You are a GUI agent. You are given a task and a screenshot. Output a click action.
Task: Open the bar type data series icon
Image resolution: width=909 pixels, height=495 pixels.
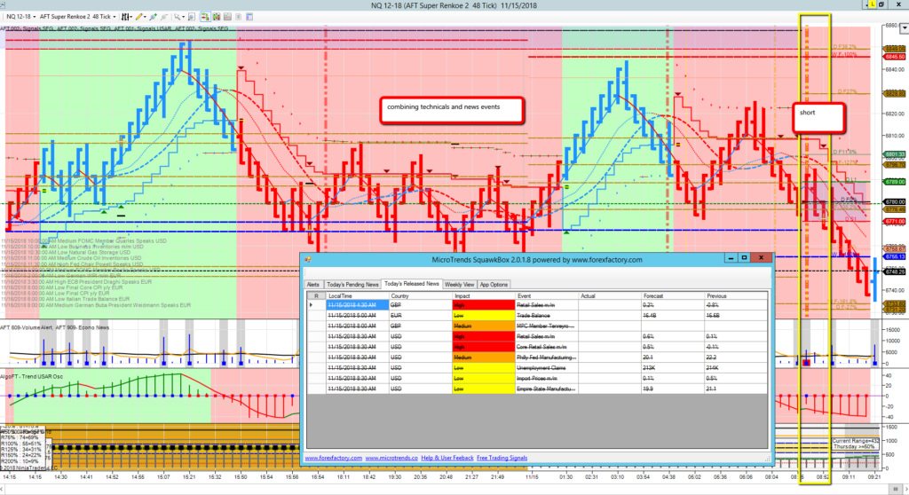point(124,17)
